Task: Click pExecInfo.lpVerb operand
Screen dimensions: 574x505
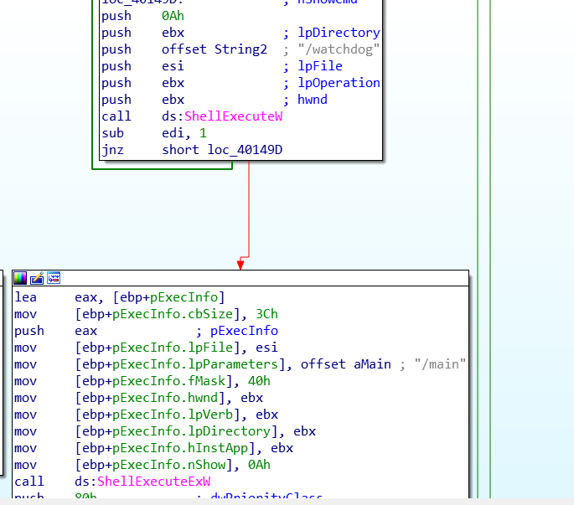Action: [173, 415]
